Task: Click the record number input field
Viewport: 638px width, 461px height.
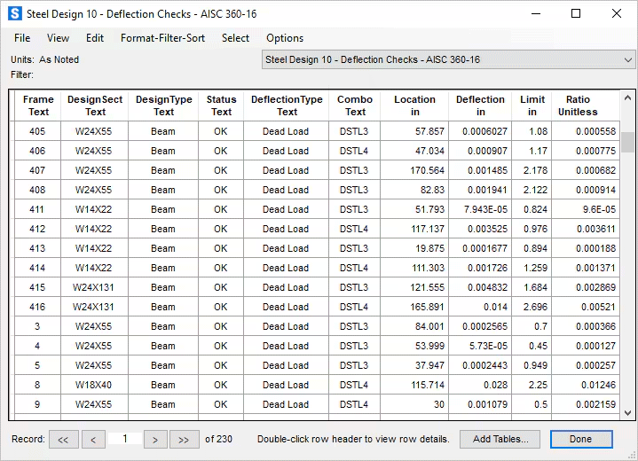Action: click(125, 439)
